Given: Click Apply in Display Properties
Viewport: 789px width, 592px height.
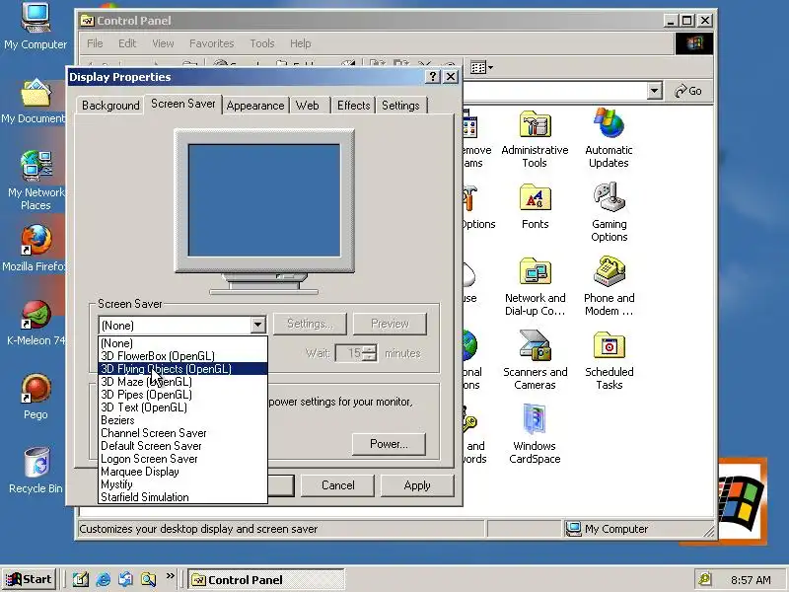Looking at the screenshot, I should 417,485.
